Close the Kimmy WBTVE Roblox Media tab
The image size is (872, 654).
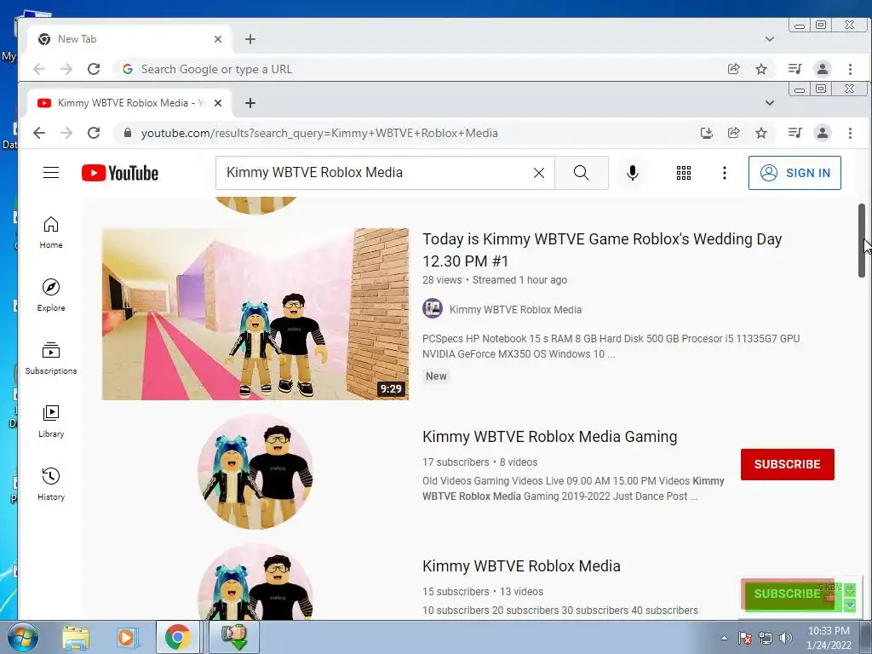coord(218,103)
